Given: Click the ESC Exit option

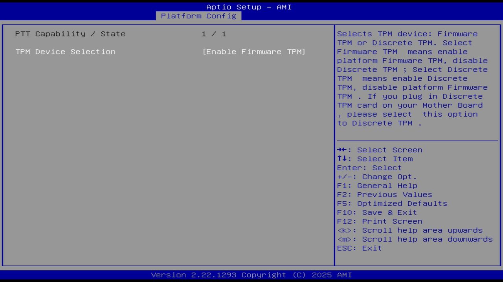Looking at the screenshot, I should [x=359, y=248].
